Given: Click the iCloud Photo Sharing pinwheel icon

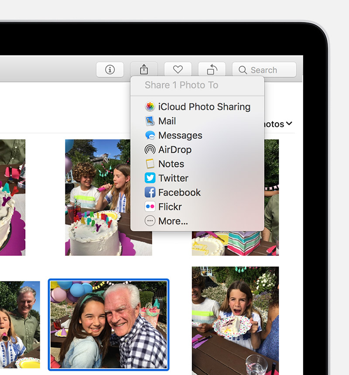Looking at the screenshot, I should tap(150, 107).
